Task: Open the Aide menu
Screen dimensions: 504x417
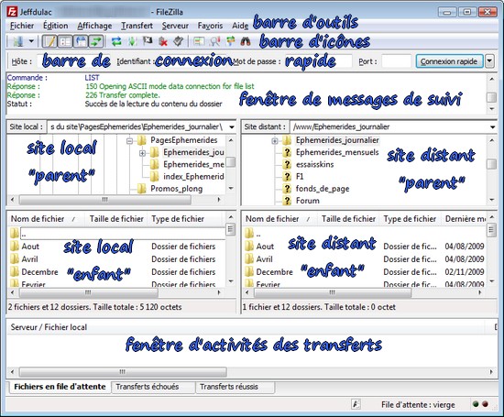Action: 240,26
